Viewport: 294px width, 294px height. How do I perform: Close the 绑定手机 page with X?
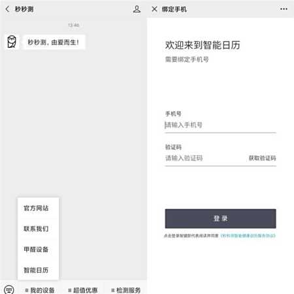pyautogui.click(x=154, y=9)
